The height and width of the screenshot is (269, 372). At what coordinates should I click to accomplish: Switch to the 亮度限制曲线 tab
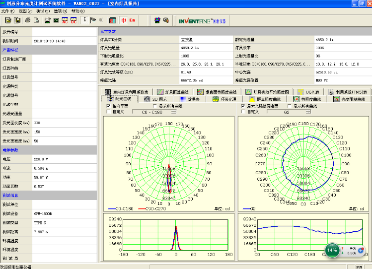tap(349, 99)
